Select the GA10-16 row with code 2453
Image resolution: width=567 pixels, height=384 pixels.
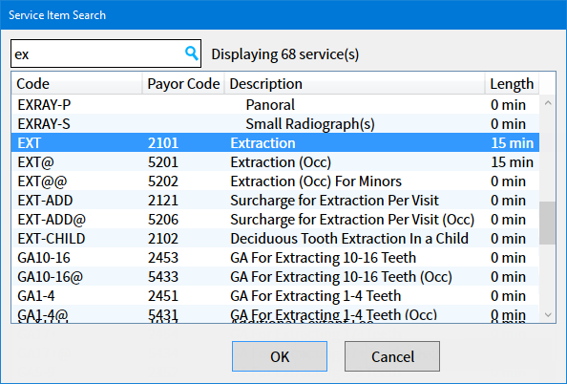(275, 258)
